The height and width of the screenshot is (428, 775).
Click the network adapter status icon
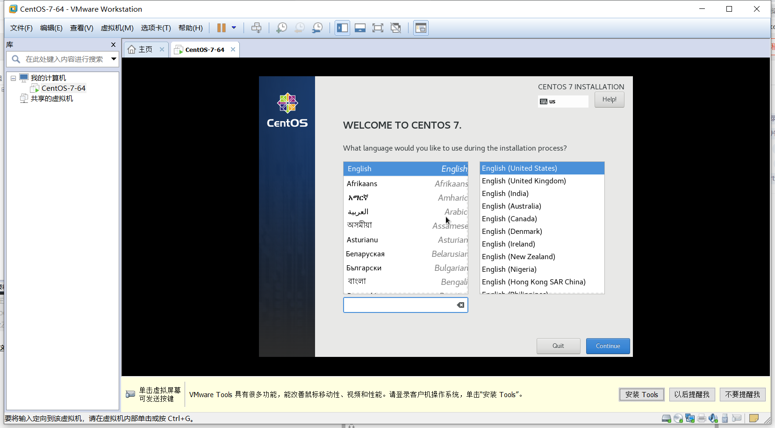coord(690,419)
